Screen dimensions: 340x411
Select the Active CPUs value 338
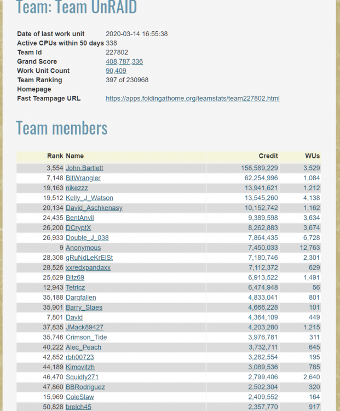(111, 43)
